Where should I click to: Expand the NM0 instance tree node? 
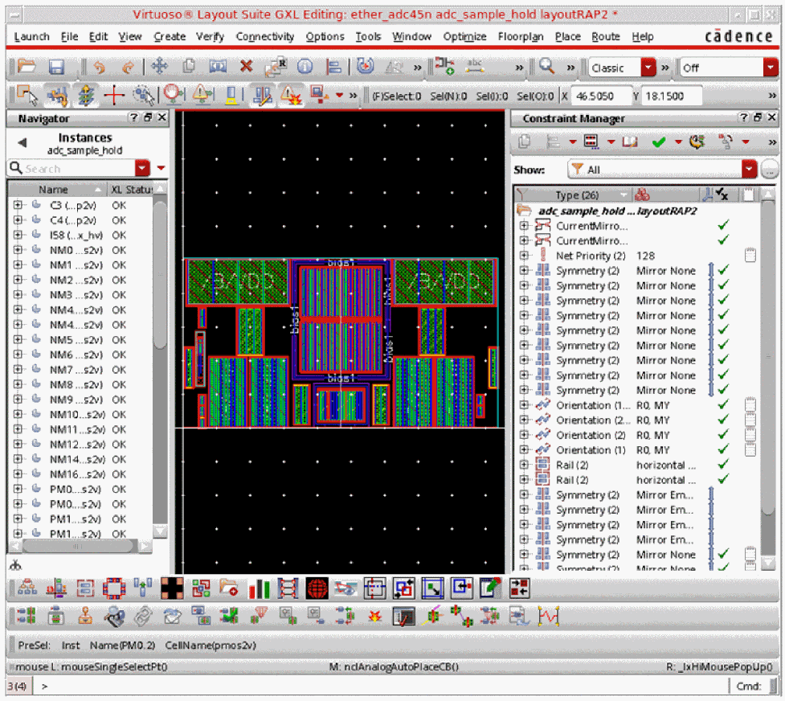[18, 250]
